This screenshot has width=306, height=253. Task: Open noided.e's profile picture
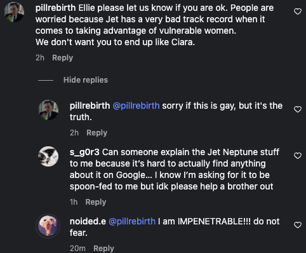pos(48,226)
